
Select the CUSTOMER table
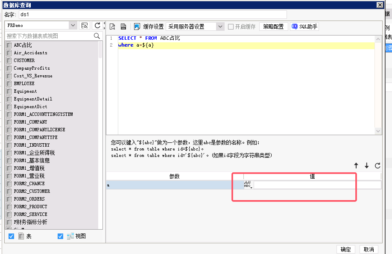[52, 60]
